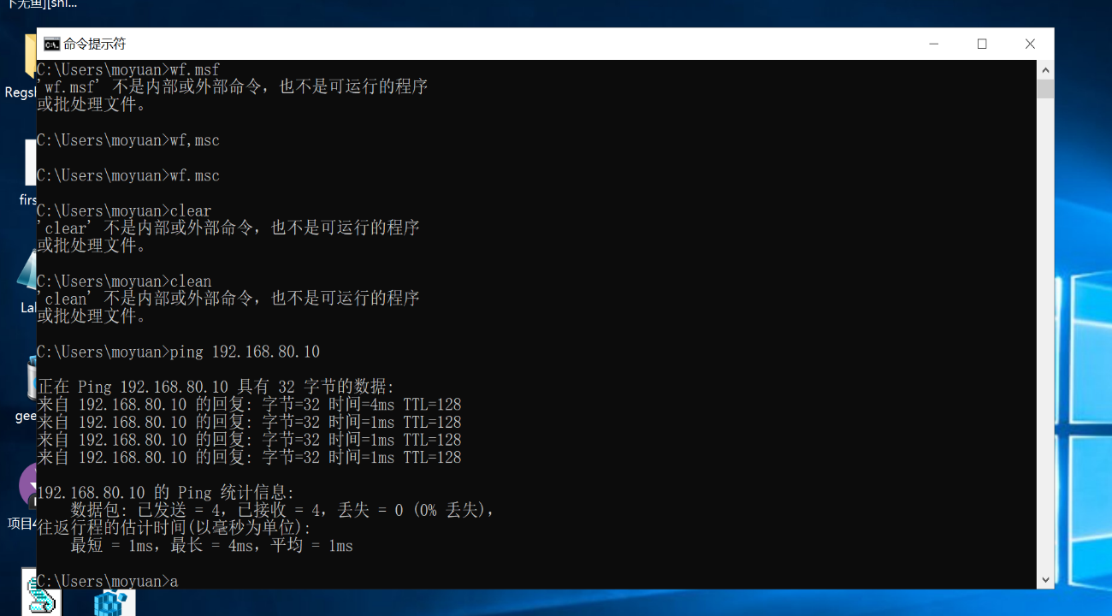Close the 命令提示符 window
This screenshot has width=1112, height=616.
click(1030, 44)
